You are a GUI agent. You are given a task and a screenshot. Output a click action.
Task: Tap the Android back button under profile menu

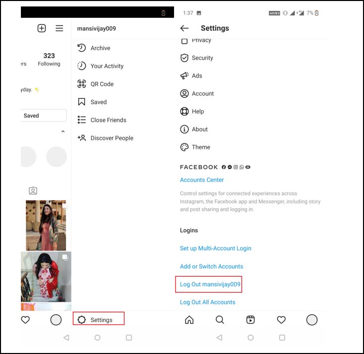pyautogui.click(x=66, y=337)
